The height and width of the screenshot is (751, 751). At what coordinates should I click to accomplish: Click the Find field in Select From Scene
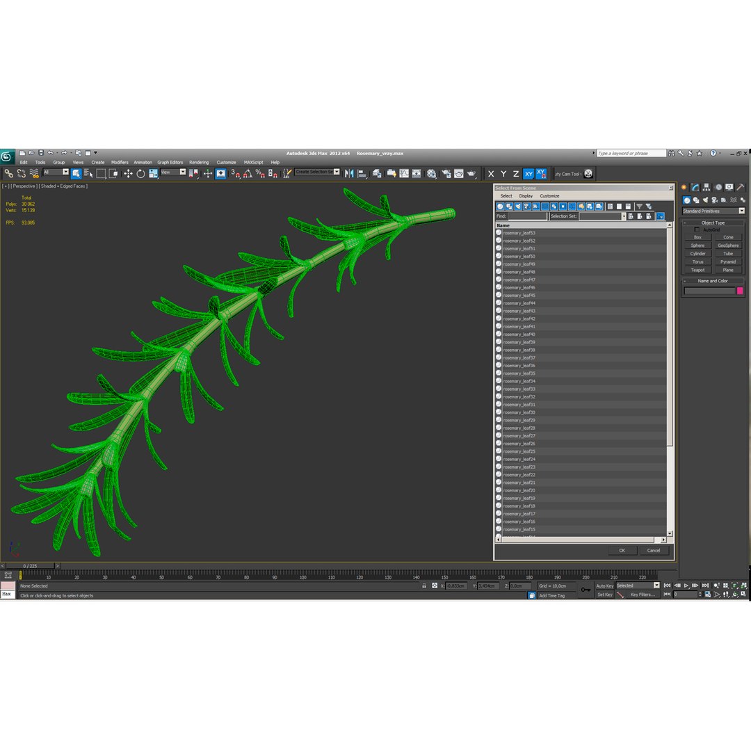coord(527,216)
